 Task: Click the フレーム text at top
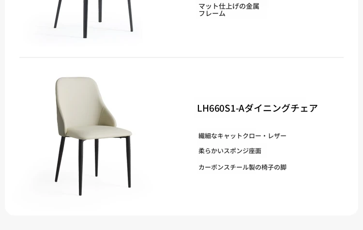click(212, 14)
